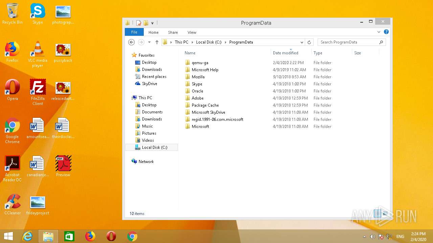Switch to the Home ribbon tab
The height and width of the screenshot is (243, 433).
point(154,32)
